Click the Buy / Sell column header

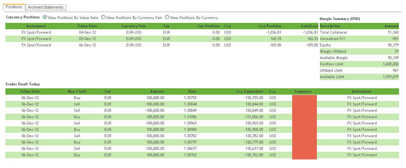pos(77,91)
